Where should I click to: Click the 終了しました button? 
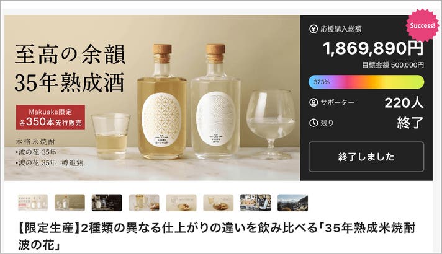(366, 157)
